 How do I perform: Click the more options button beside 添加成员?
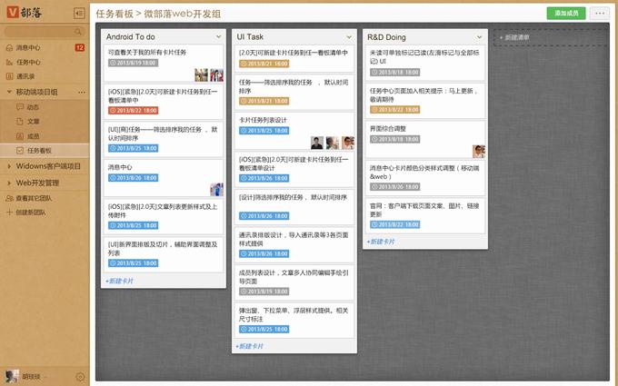coord(599,14)
